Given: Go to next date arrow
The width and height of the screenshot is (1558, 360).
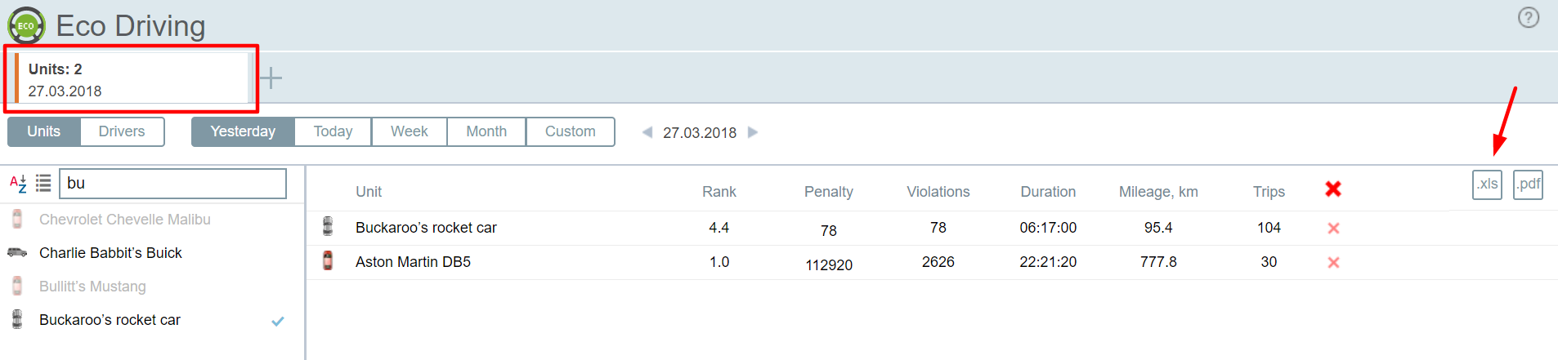Looking at the screenshot, I should click(753, 132).
